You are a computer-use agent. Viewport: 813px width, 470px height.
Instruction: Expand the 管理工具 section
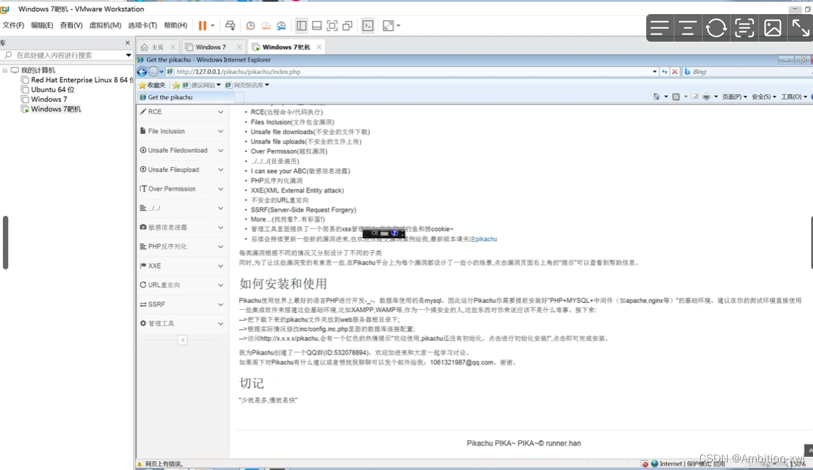183,323
